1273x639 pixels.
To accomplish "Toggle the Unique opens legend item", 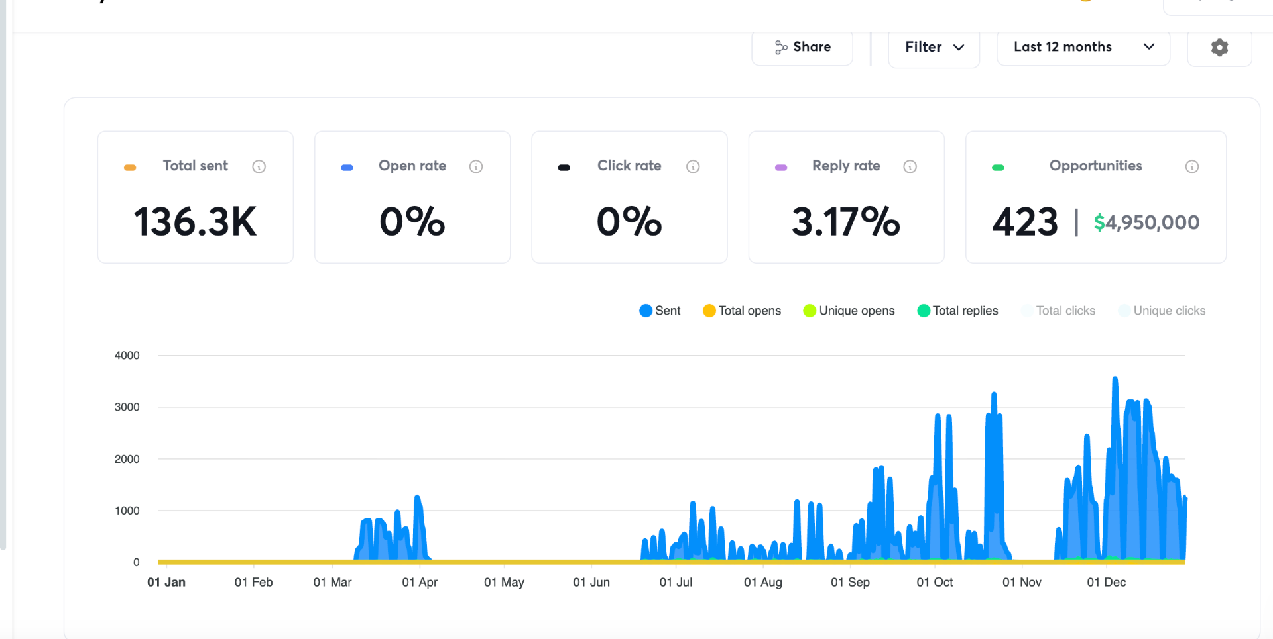I will pyautogui.click(x=849, y=311).
